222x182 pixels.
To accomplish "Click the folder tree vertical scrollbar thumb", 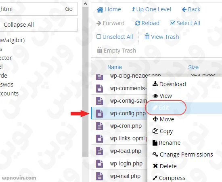I will coord(86,82).
